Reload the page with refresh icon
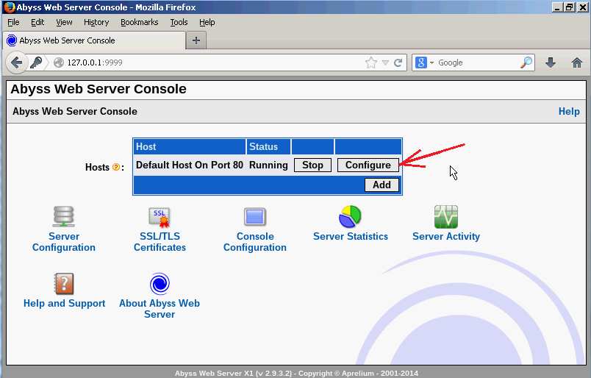The width and height of the screenshot is (591, 378). coord(398,63)
